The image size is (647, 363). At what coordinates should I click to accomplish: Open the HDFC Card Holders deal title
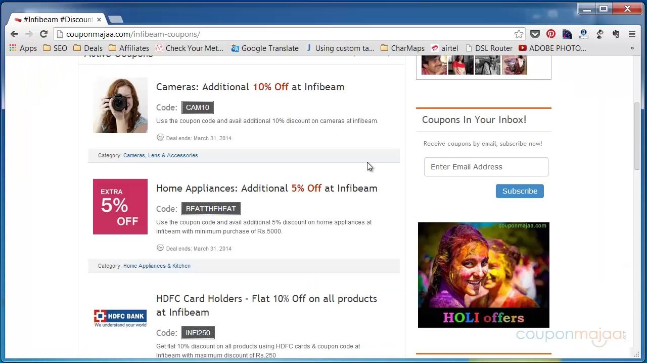point(267,305)
